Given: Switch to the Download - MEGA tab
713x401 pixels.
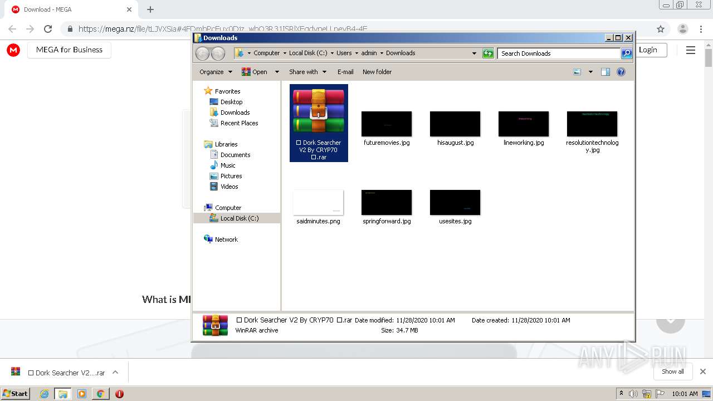Looking at the screenshot, I should (70, 9).
